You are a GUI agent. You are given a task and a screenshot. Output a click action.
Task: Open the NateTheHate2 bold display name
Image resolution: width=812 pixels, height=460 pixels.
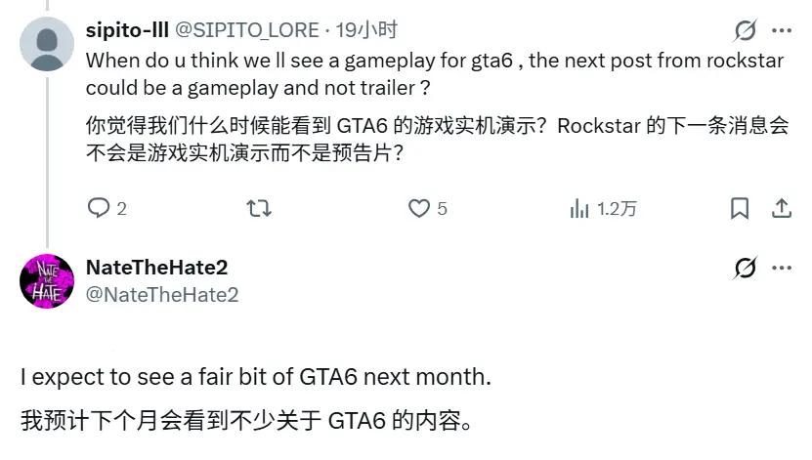click(x=157, y=268)
